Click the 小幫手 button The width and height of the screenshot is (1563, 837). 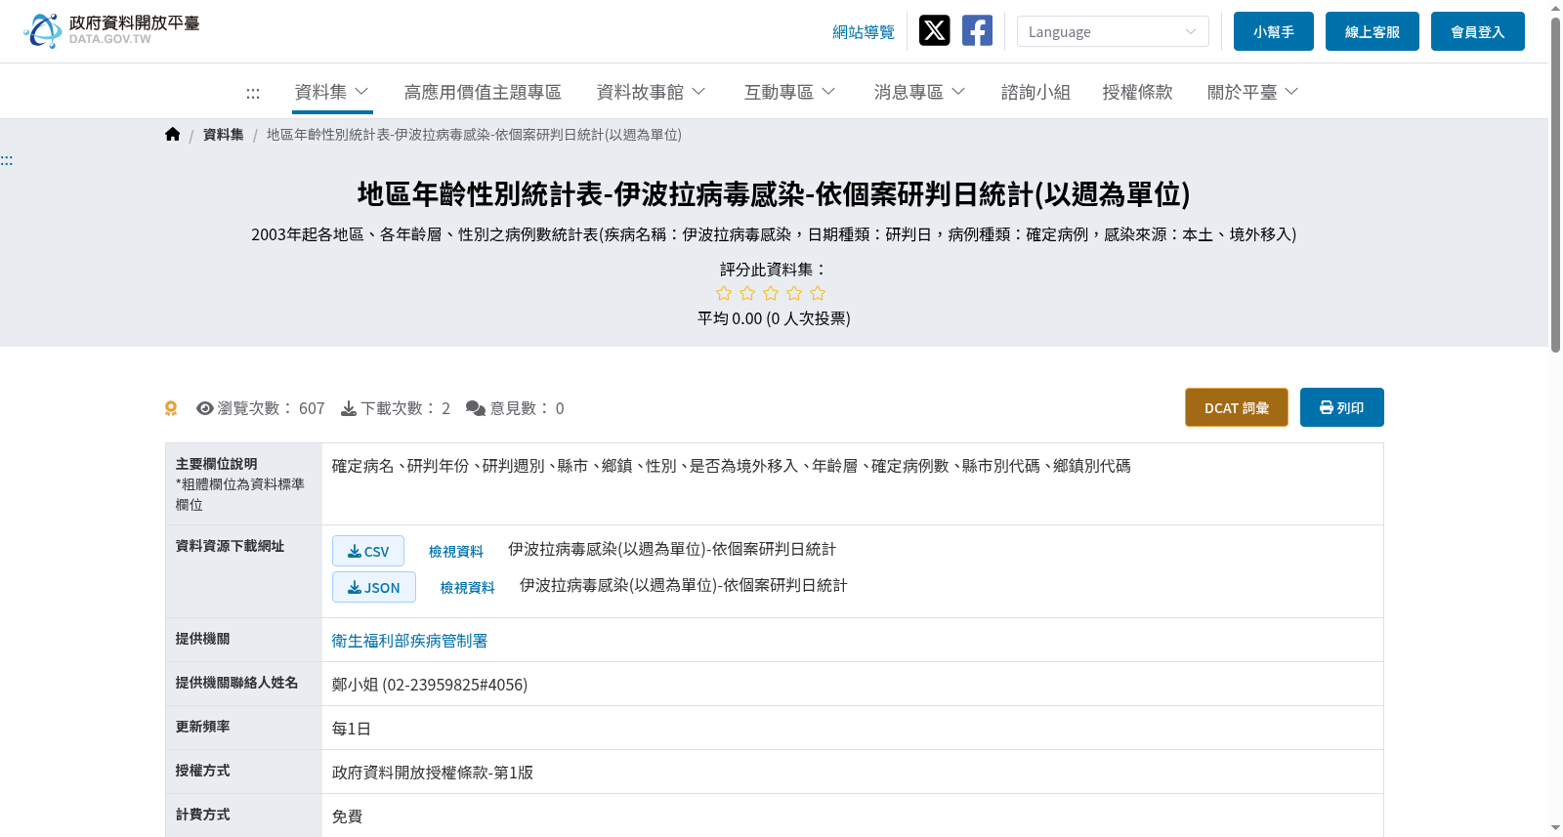[1274, 31]
